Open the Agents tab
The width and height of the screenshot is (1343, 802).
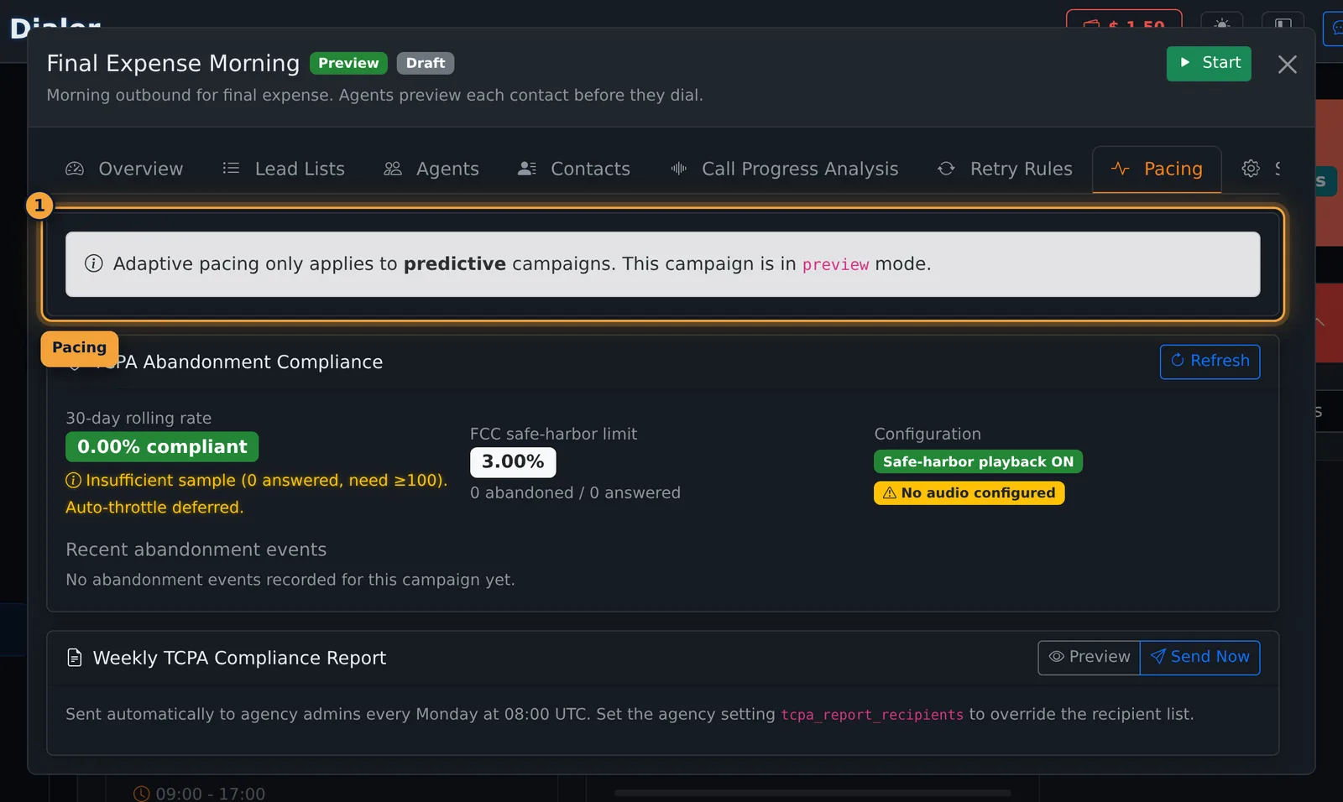click(x=431, y=169)
